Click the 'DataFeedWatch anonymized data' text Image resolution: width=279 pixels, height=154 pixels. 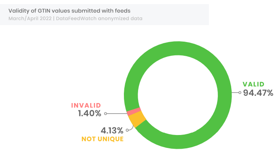(99, 19)
